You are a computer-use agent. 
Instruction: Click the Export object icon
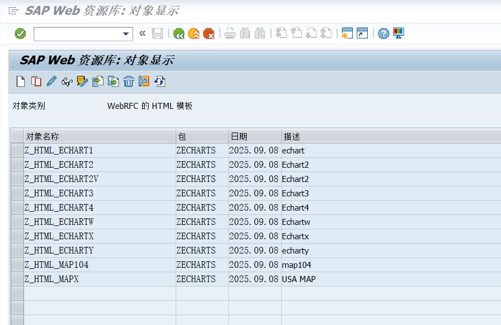(x=113, y=81)
